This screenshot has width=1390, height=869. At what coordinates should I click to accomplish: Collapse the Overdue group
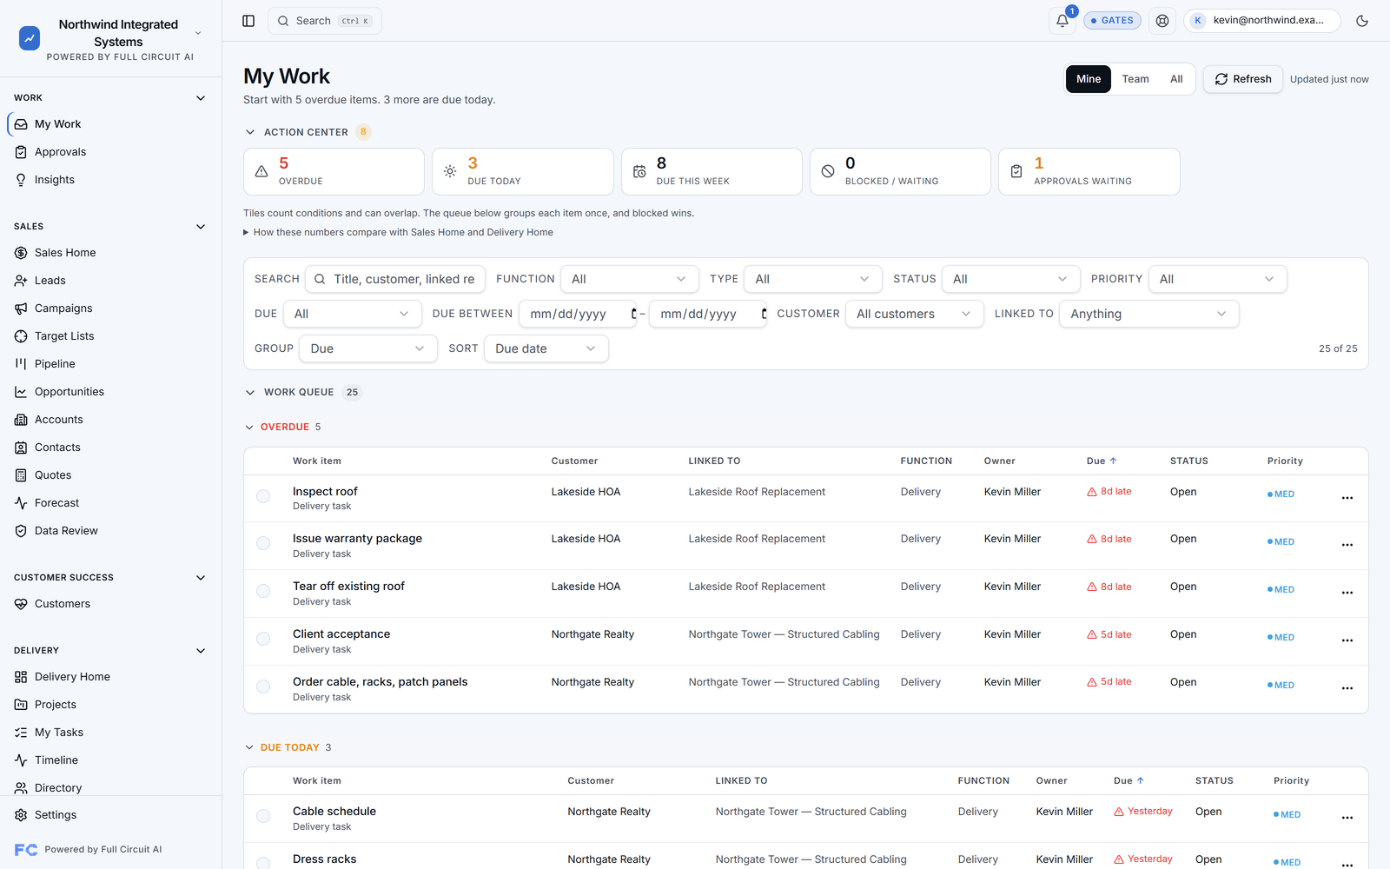point(249,427)
